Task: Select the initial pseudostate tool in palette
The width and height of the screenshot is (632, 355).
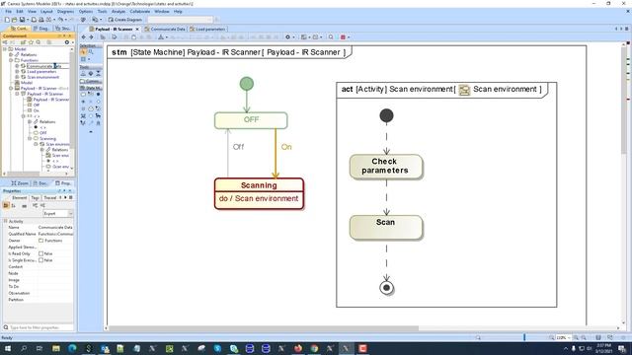Action: (x=98, y=95)
